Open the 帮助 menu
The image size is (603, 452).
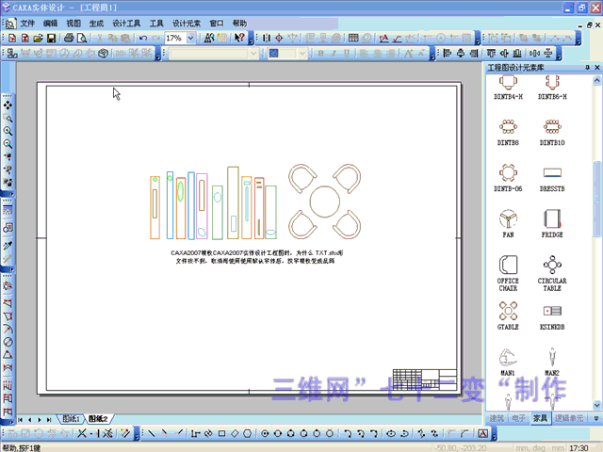pyautogui.click(x=239, y=24)
